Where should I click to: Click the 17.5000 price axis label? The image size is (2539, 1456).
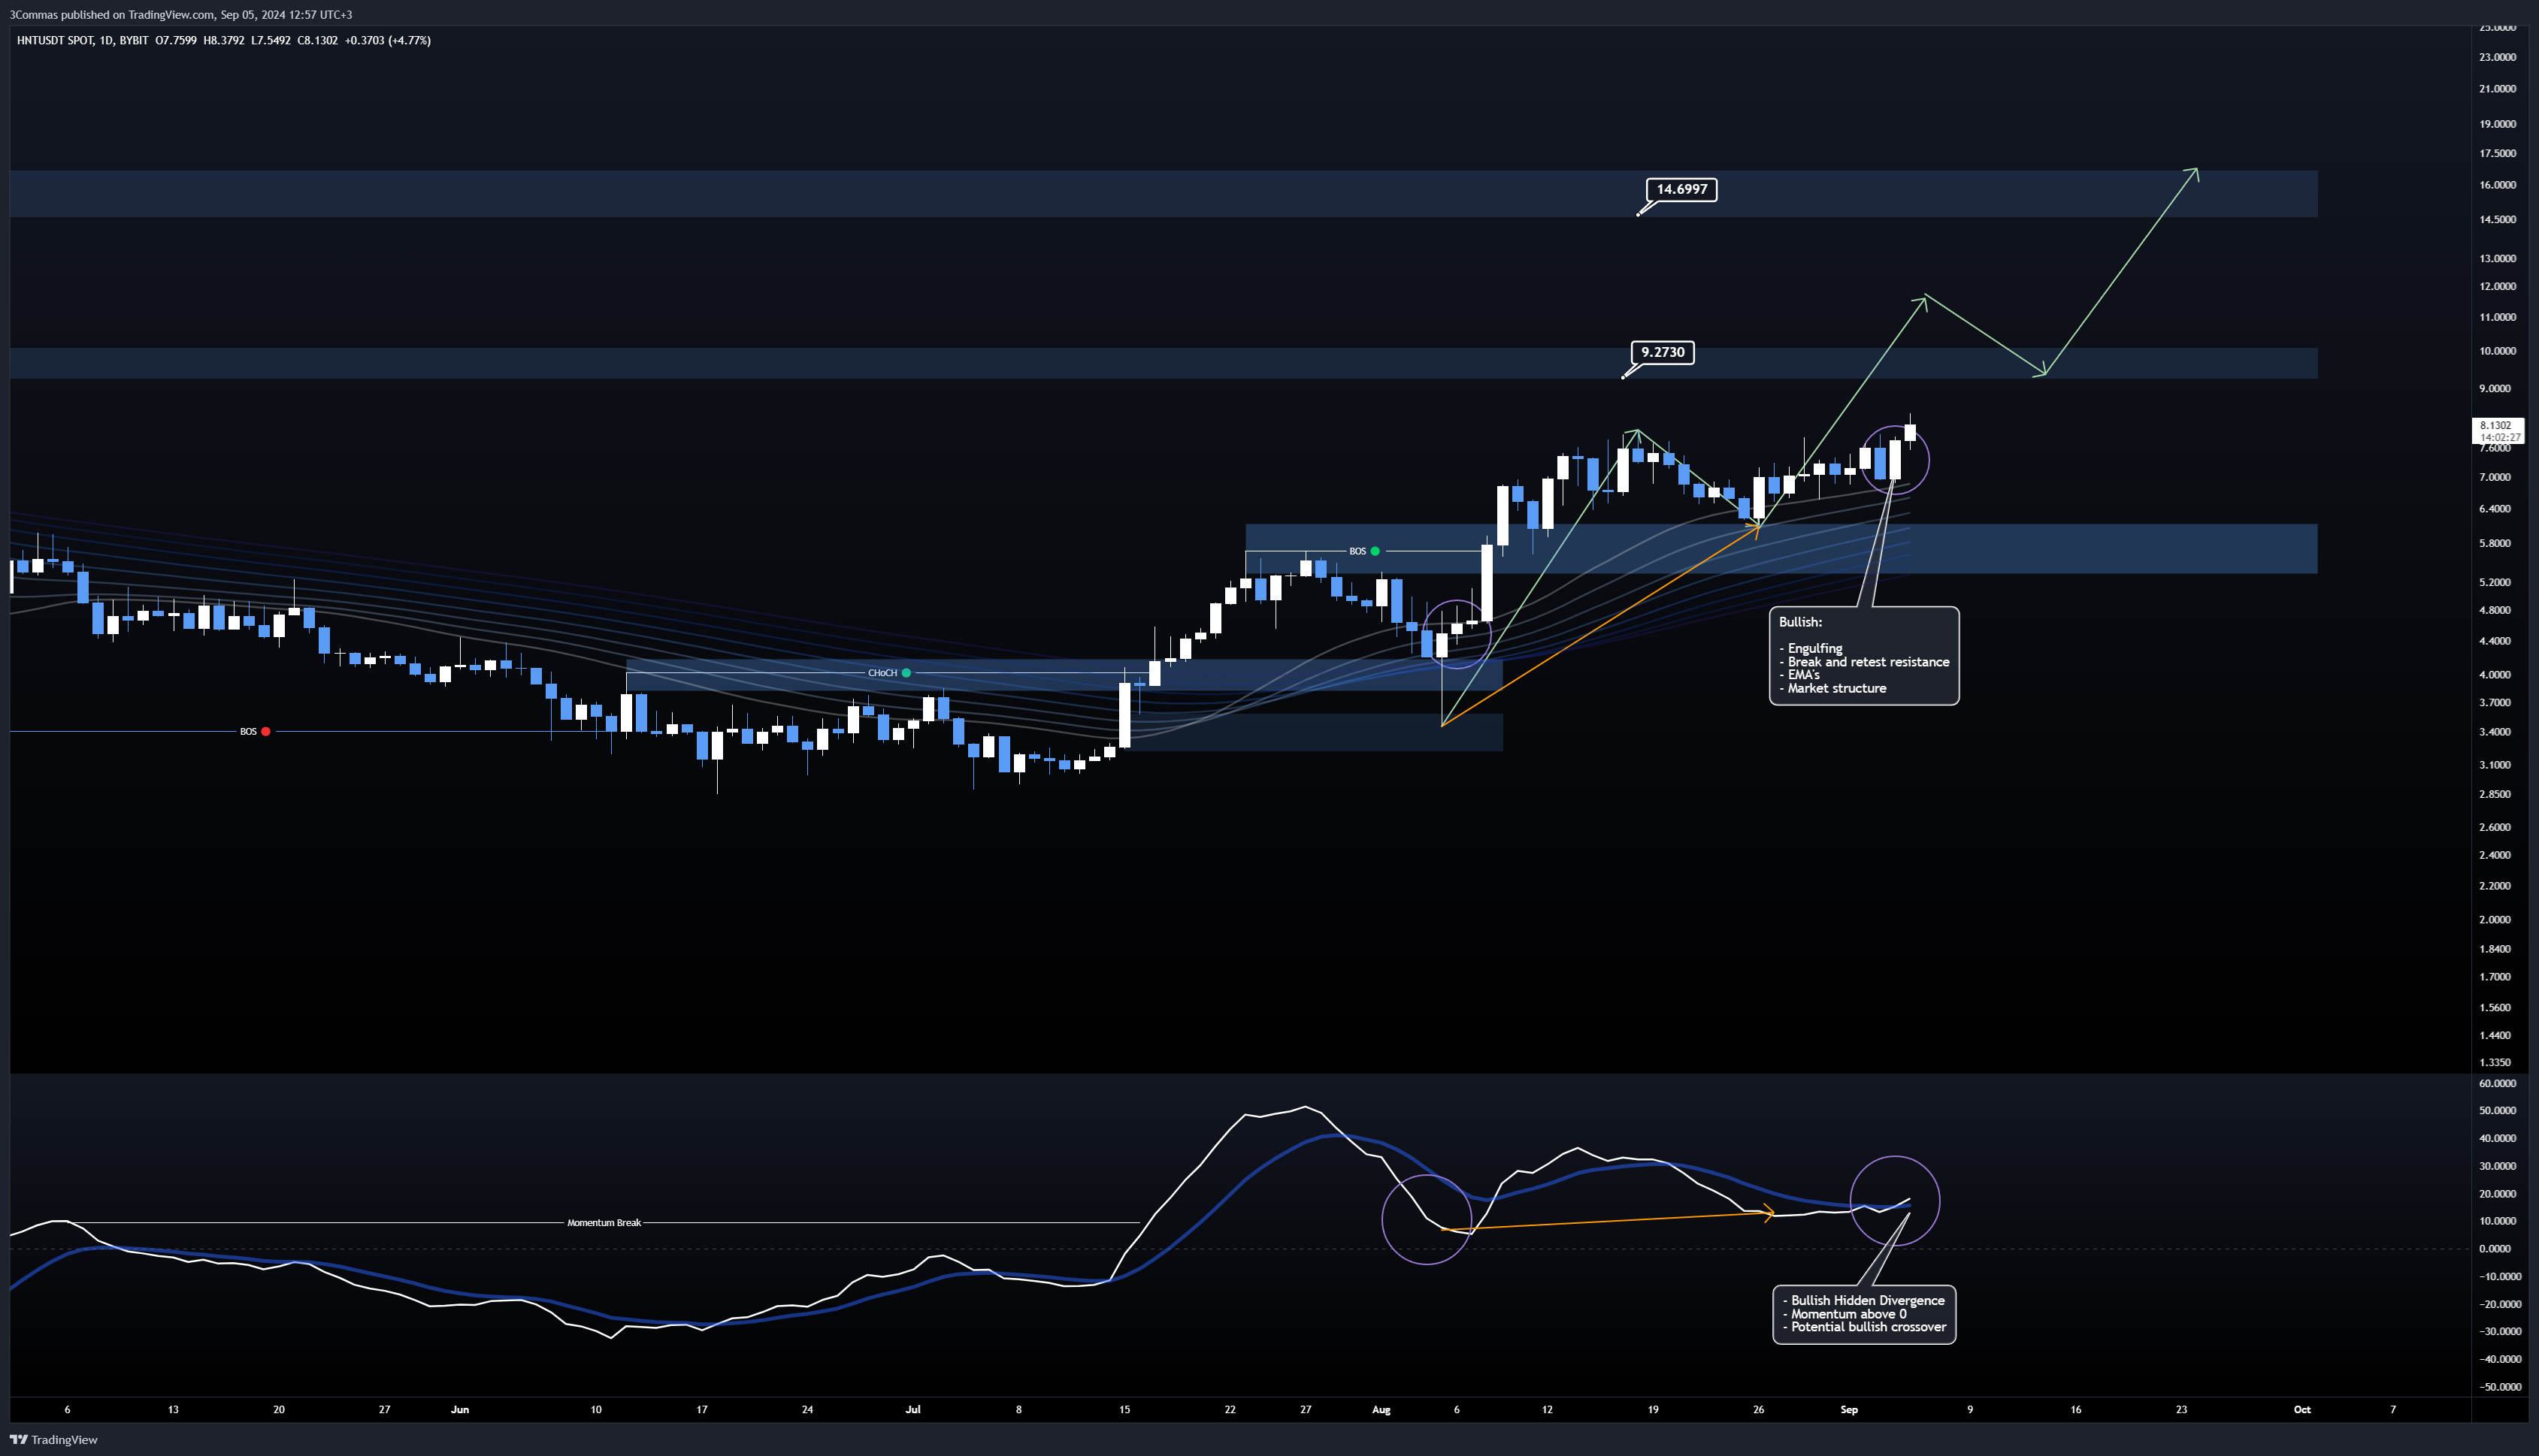2497,154
